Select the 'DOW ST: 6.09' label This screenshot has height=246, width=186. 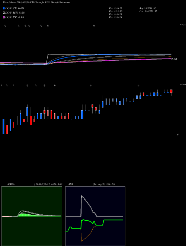[x=15, y=8]
